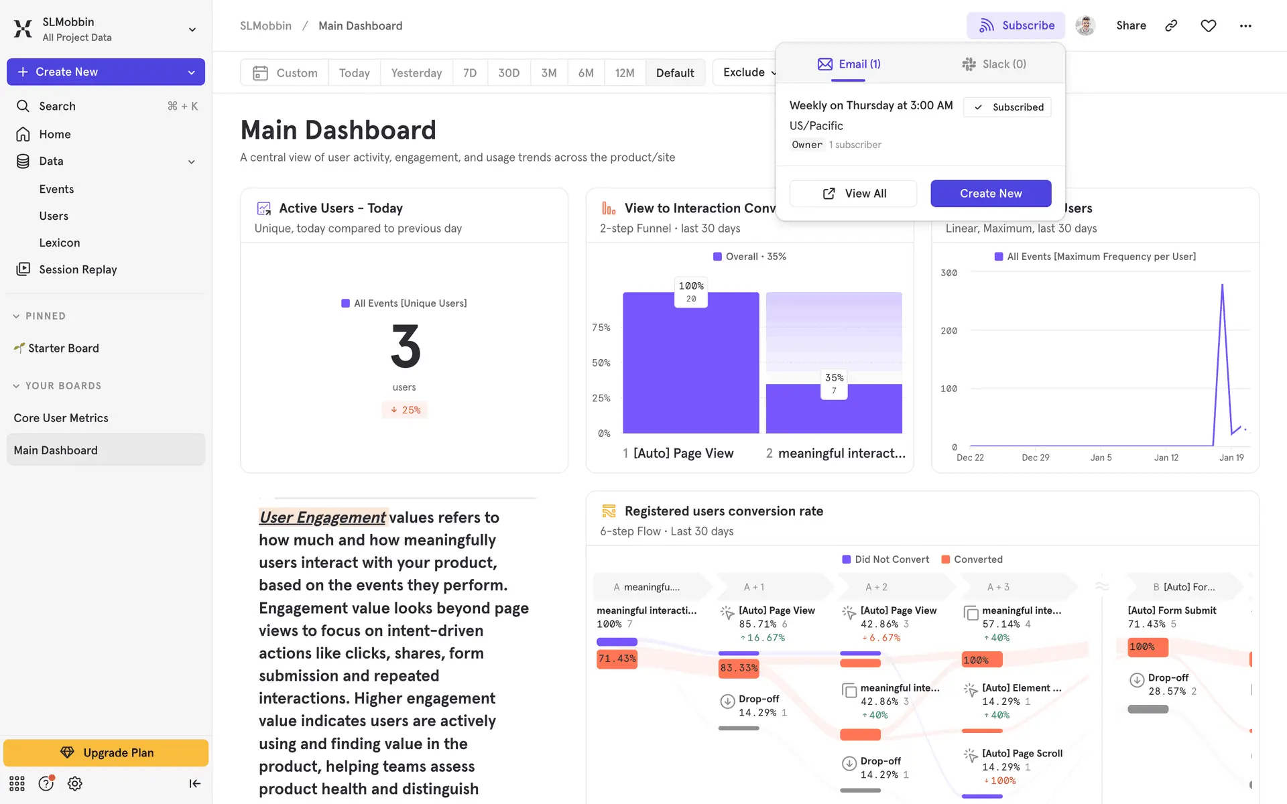The height and width of the screenshot is (804, 1287).
Task: Select the 30D date range tab
Action: 508,73
